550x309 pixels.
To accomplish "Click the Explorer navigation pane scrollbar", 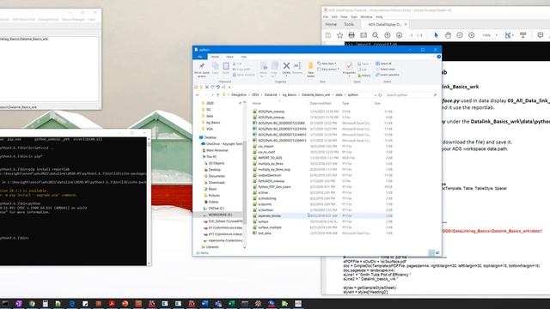I will tap(244, 174).
